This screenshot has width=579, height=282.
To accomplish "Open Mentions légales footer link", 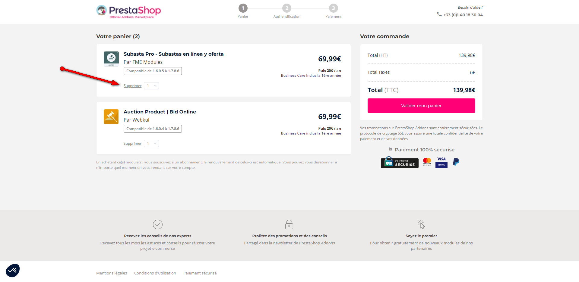I will pos(112,273).
